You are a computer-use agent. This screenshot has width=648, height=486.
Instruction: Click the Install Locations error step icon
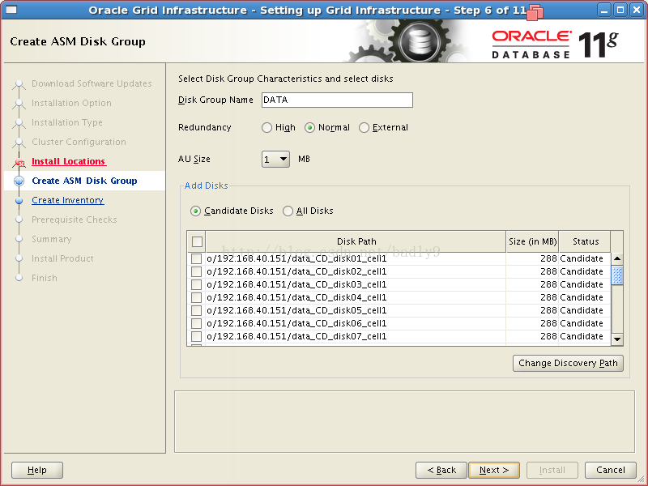(19, 163)
